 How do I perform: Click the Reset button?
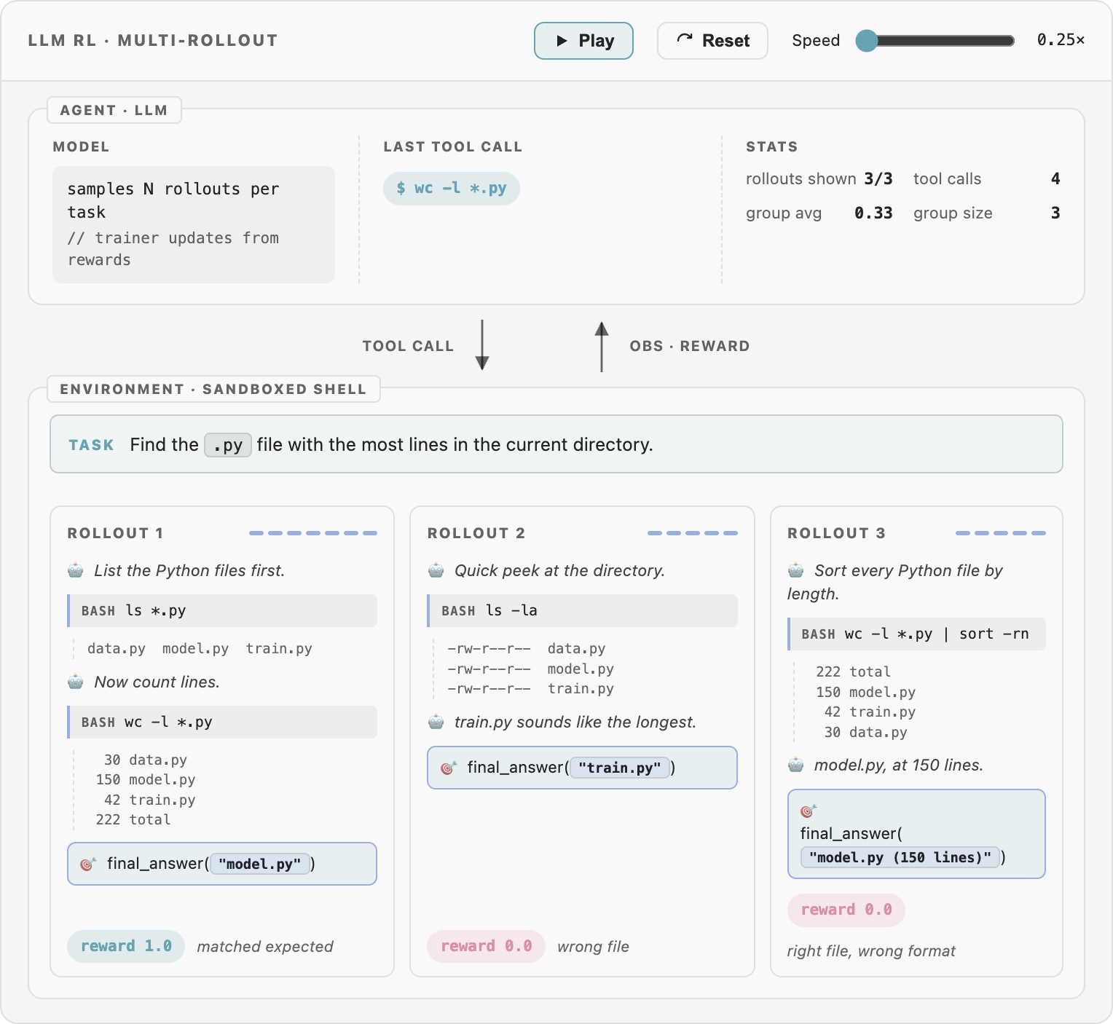712,41
